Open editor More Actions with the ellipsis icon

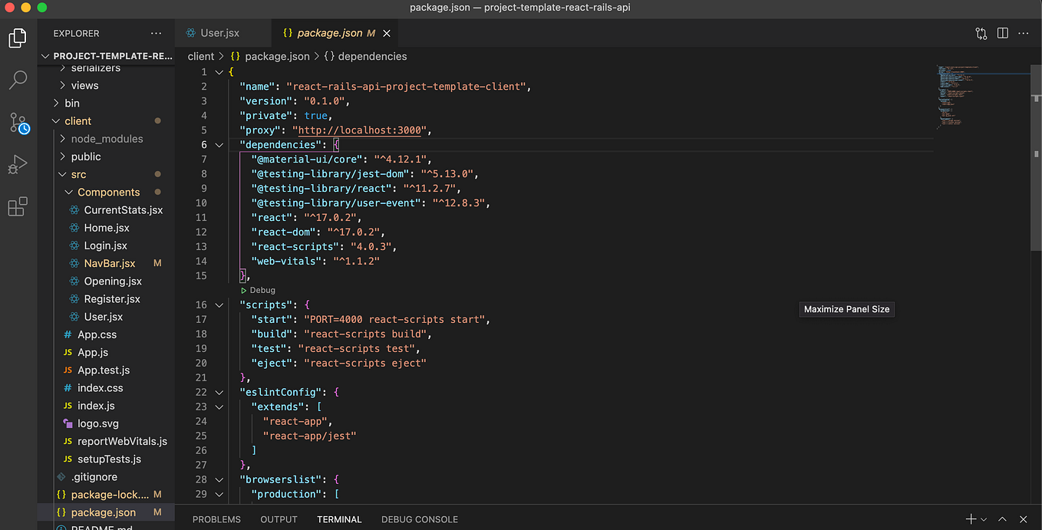[1023, 33]
